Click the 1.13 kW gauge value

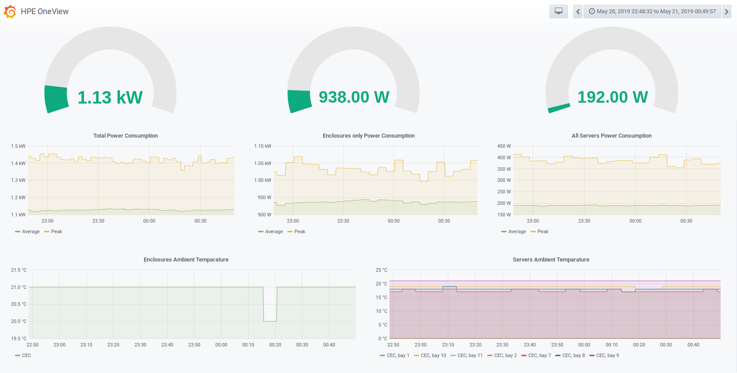(110, 97)
